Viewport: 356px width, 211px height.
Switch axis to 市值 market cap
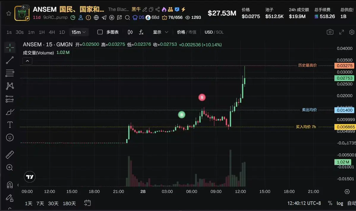coord(192,32)
